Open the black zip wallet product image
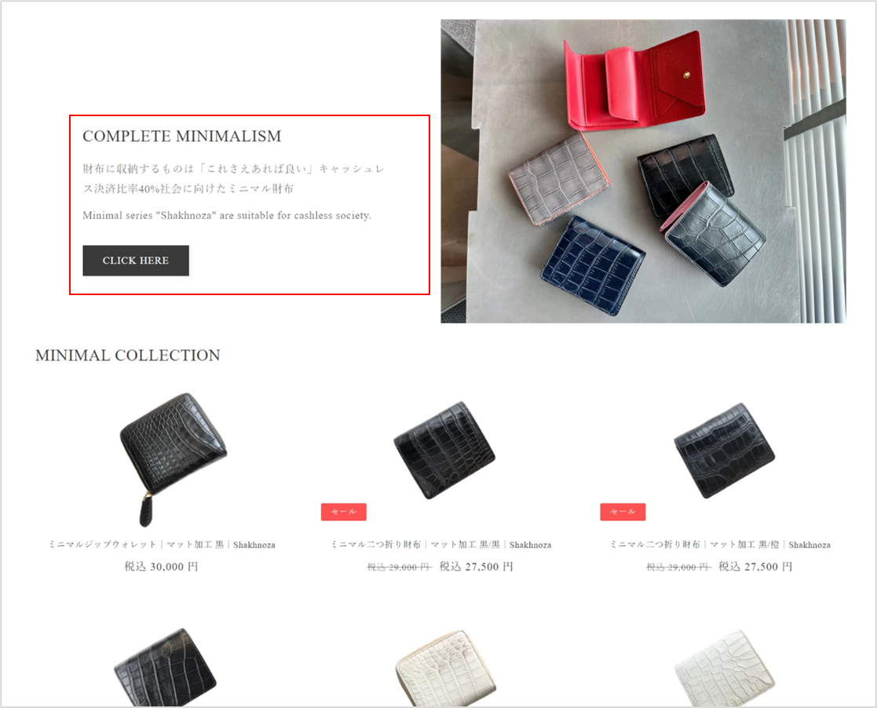Screen dimensions: 877x708 coord(173,459)
